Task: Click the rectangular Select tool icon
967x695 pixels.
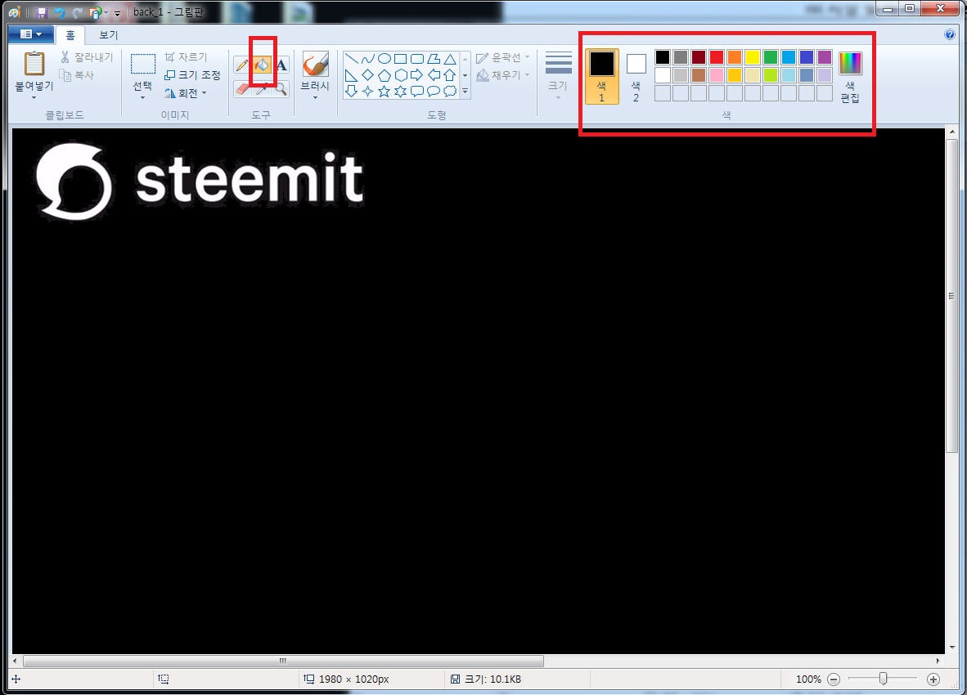Action: point(143,64)
